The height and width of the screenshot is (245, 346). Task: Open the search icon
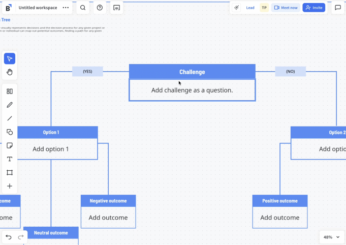coord(83,8)
